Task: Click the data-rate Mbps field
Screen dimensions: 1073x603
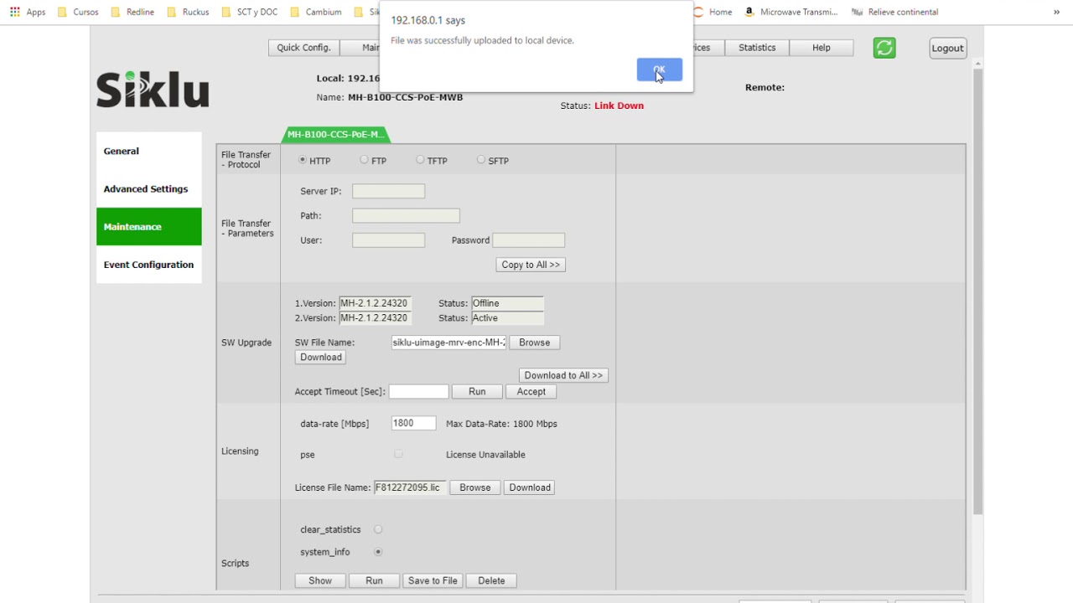Action: pos(413,424)
